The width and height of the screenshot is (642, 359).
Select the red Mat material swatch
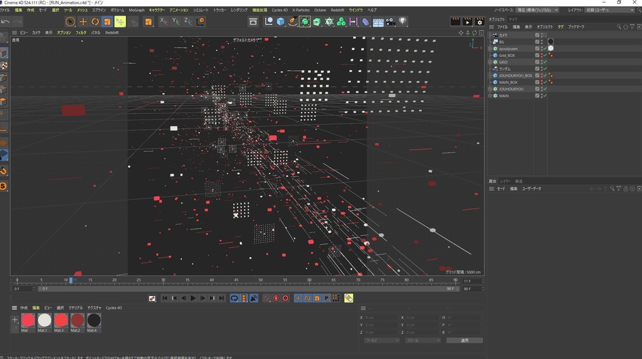coord(28,321)
